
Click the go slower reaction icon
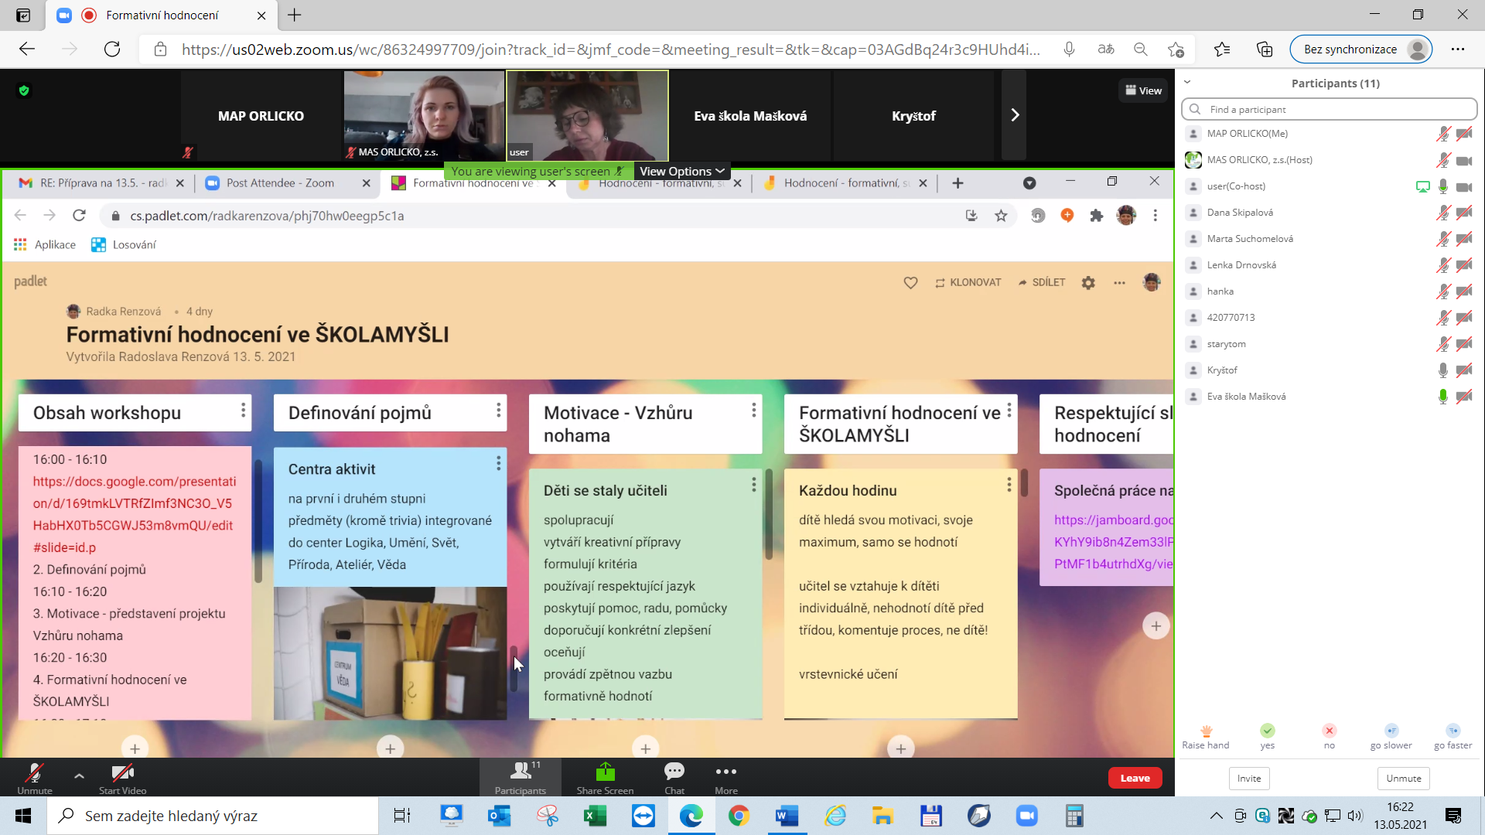[x=1391, y=731]
